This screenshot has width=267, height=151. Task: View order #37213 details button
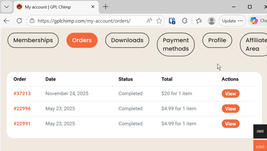pos(230,94)
